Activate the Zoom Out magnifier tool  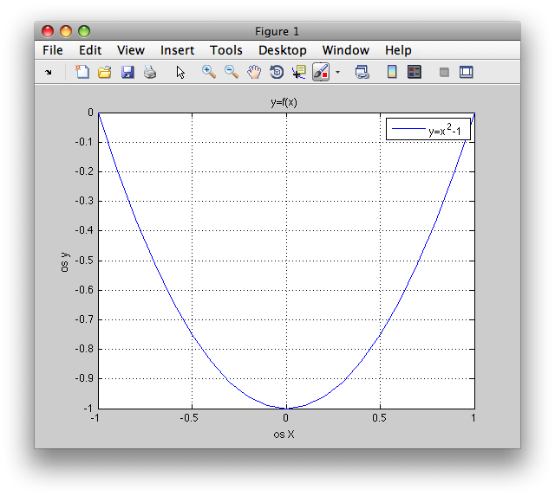point(232,72)
